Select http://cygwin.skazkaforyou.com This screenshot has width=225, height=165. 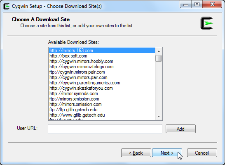102,88
